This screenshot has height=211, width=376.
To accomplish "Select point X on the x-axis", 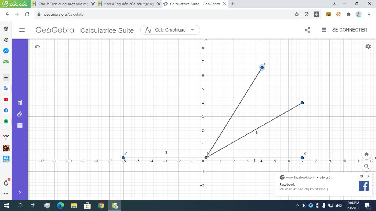I will tap(302, 158).
